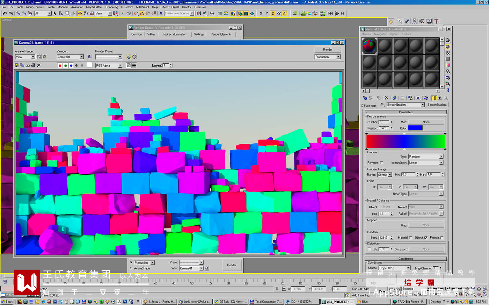Click Render button in rendered frame window
Screen dimensions: 489x305
point(328,49)
